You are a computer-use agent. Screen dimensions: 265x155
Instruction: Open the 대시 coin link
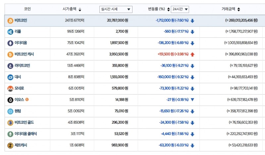pos(18,77)
